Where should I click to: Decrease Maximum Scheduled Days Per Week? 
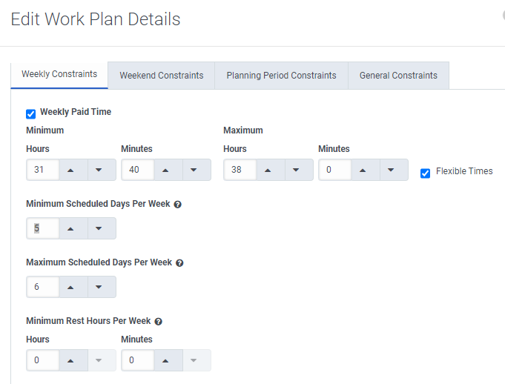click(99, 287)
